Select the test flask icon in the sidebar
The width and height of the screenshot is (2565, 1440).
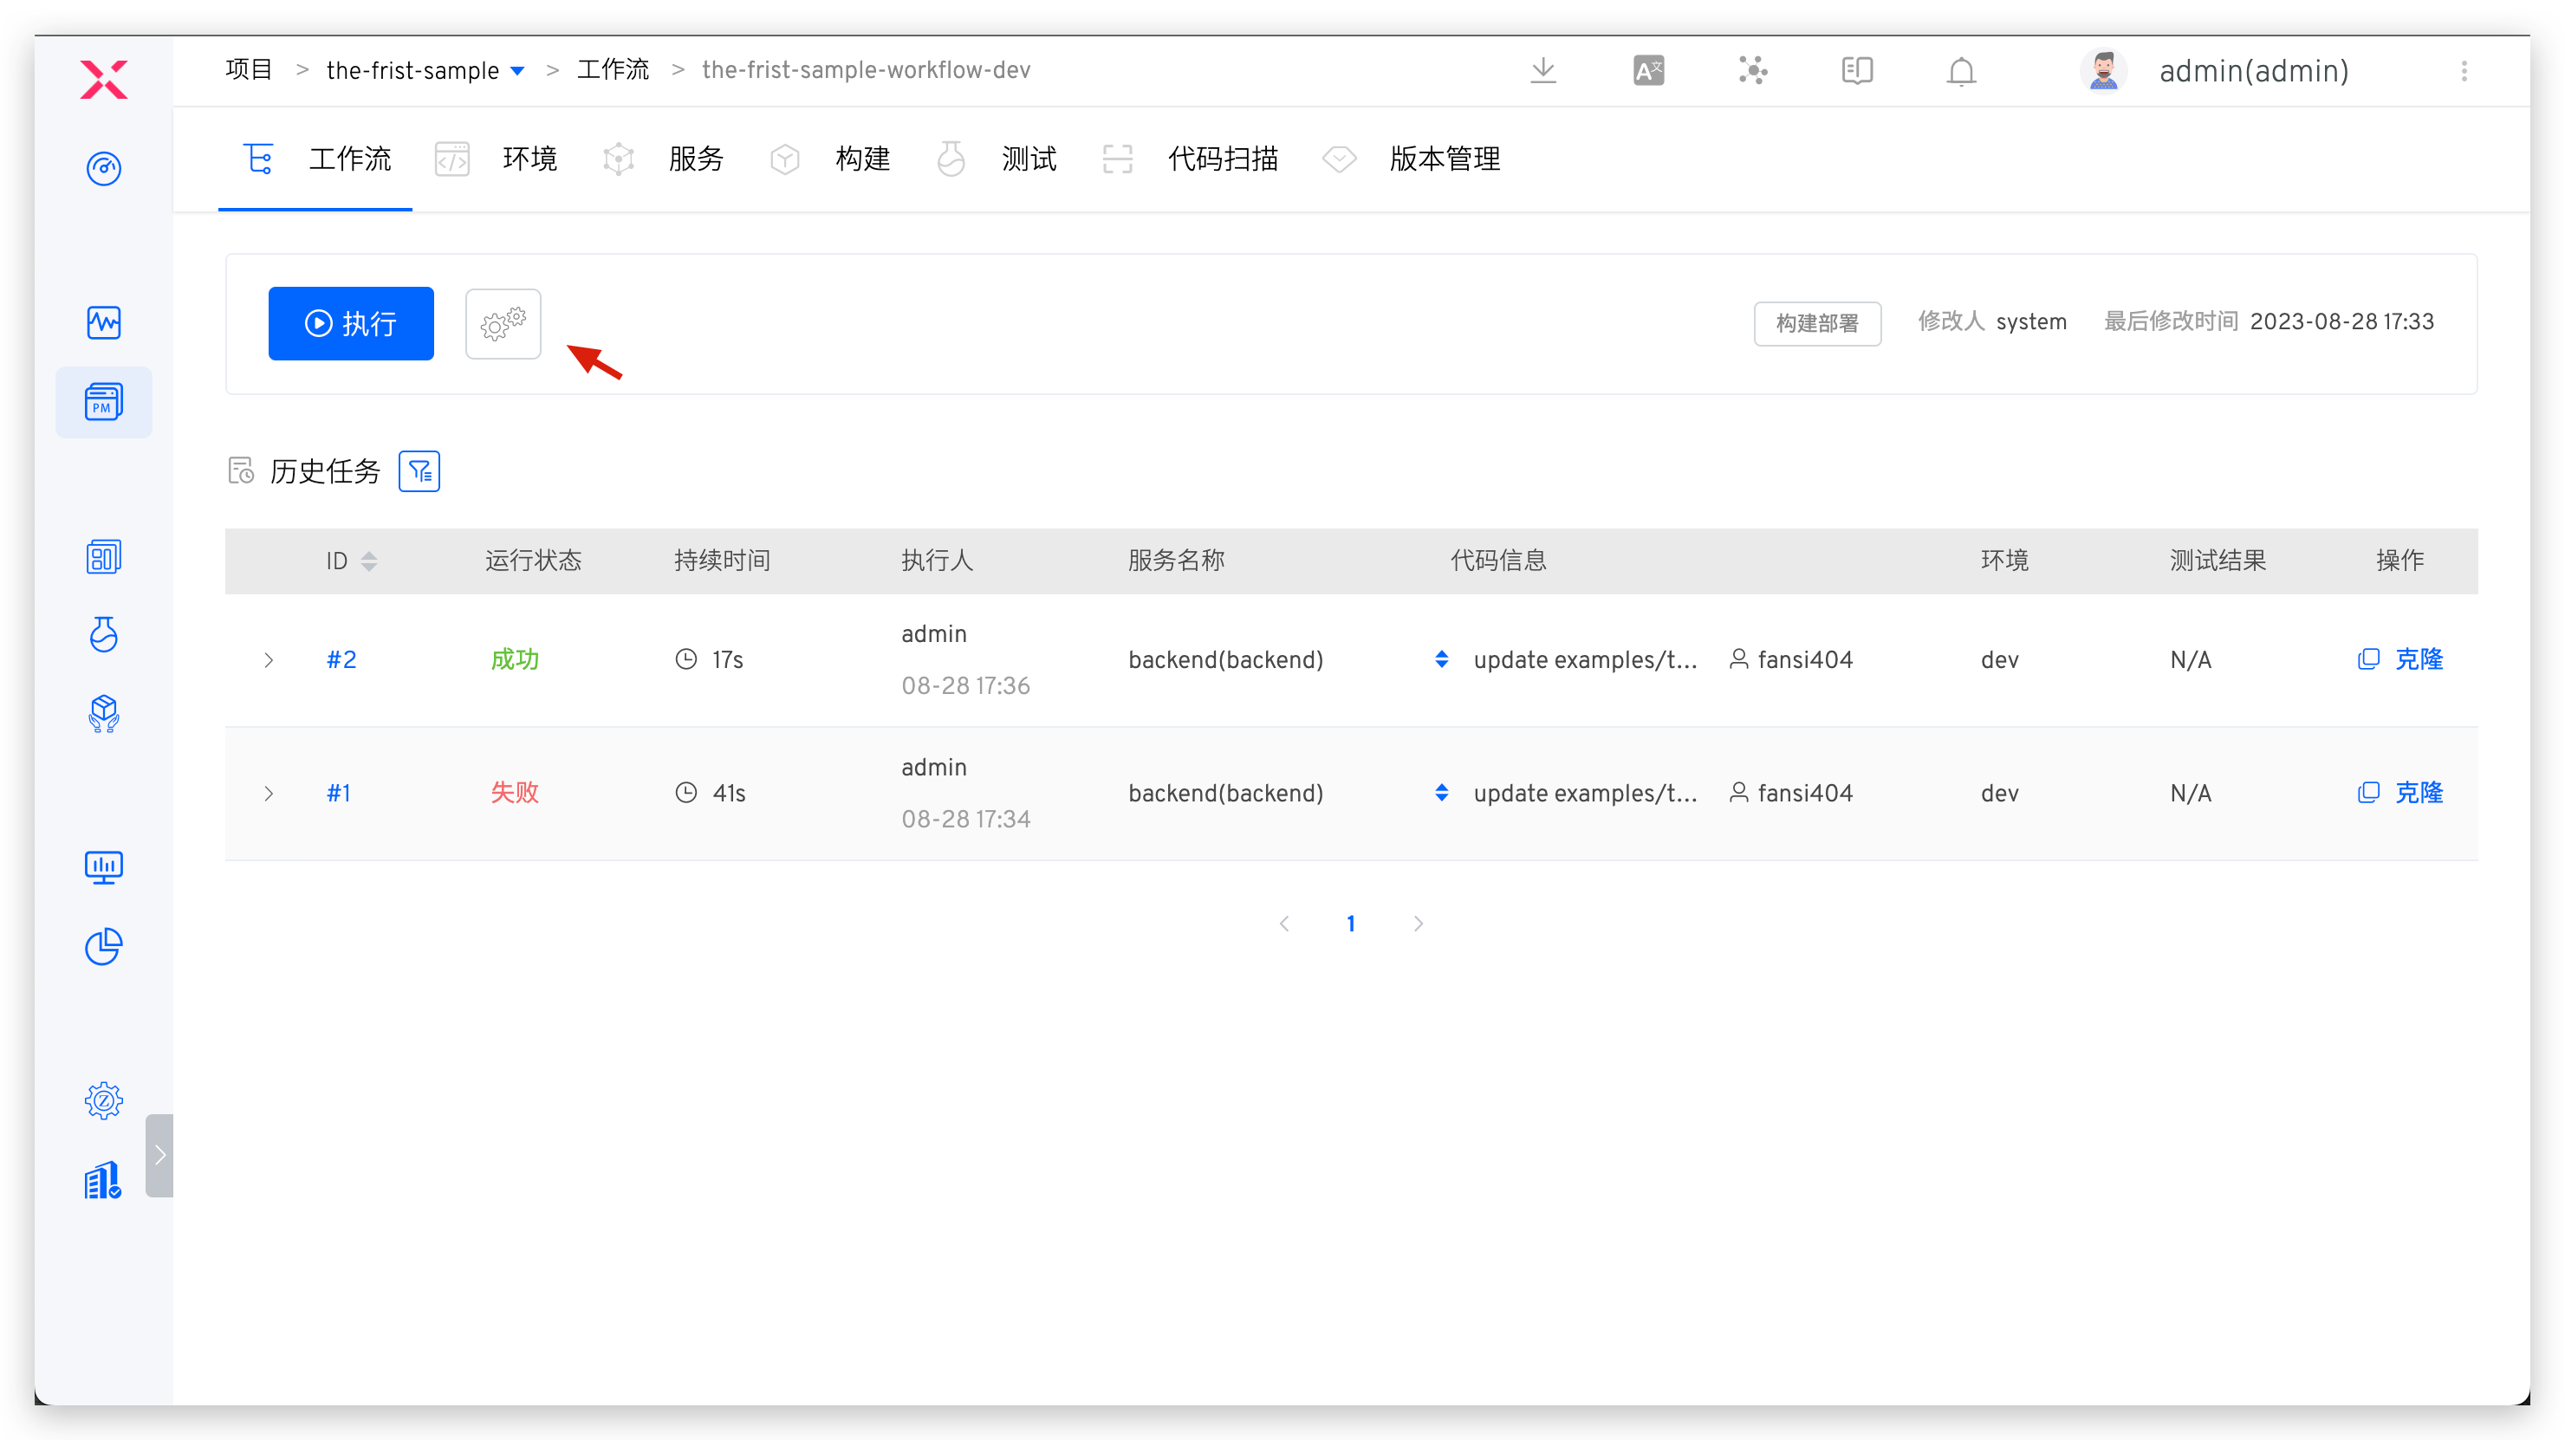click(x=104, y=635)
